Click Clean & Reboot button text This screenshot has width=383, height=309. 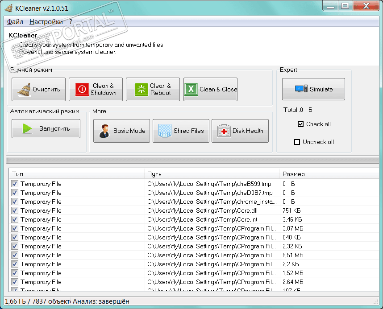tap(161, 89)
